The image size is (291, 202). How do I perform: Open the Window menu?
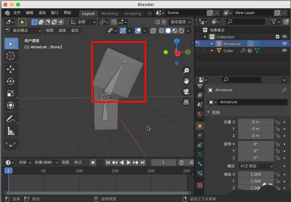[55, 13]
